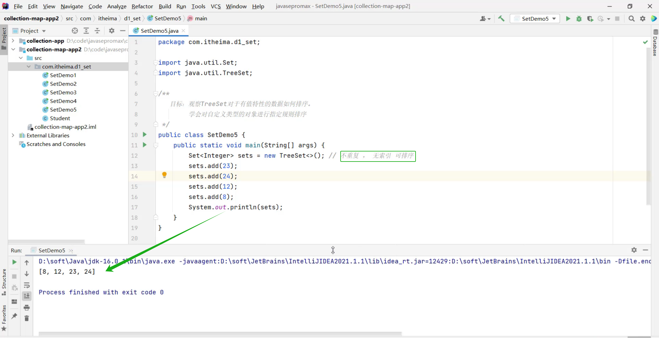This screenshot has width=659, height=338.
Task: Open the Student class in the project tree
Action: (60, 118)
